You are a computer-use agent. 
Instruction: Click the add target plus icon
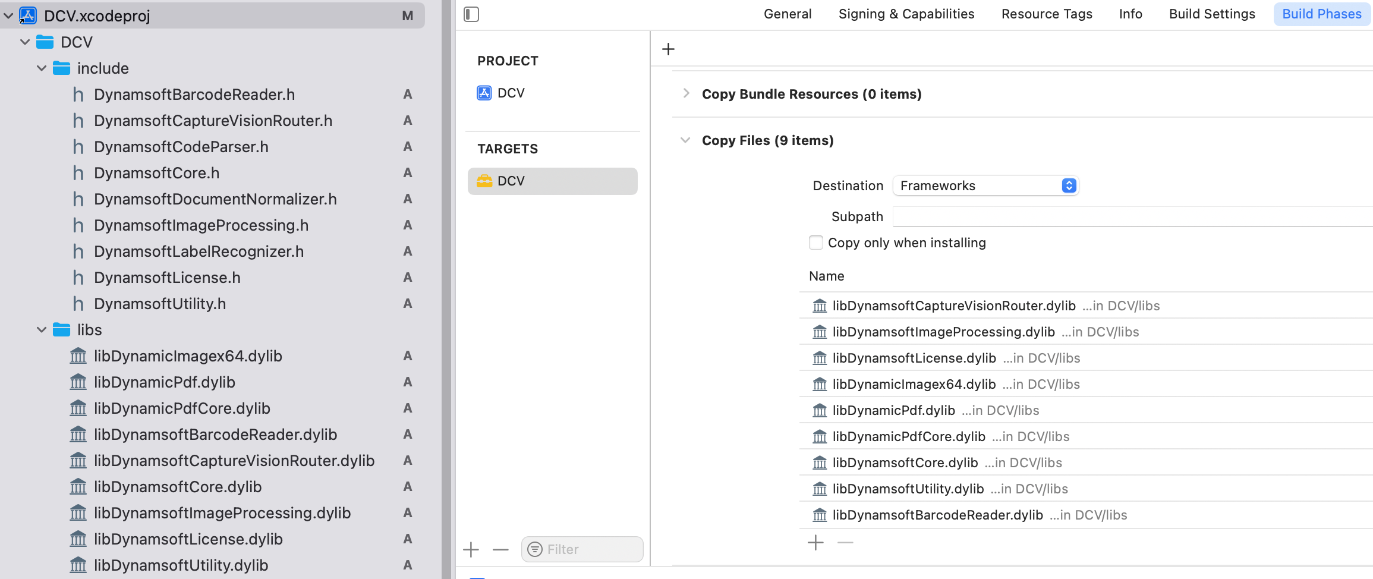pyautogui.click(x=471, y=550)
